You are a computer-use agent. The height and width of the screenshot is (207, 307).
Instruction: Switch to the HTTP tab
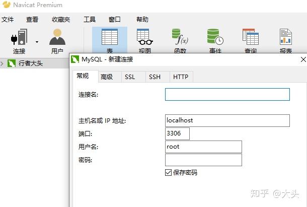pos(181,77)
